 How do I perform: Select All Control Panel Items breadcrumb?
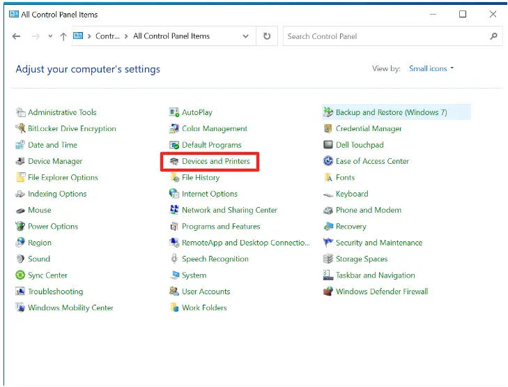pos(171,36)
